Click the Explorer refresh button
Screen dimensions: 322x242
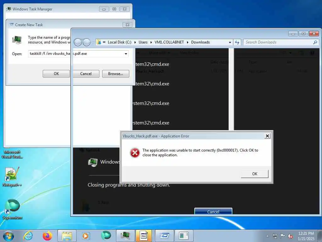pyautogui.click(x=237, y=42)
